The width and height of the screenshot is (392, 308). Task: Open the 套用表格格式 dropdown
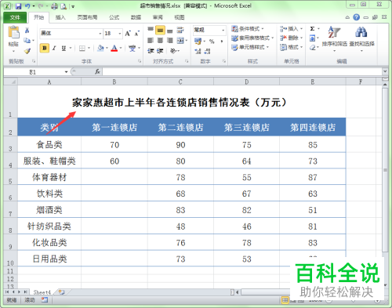coord(252,38)
